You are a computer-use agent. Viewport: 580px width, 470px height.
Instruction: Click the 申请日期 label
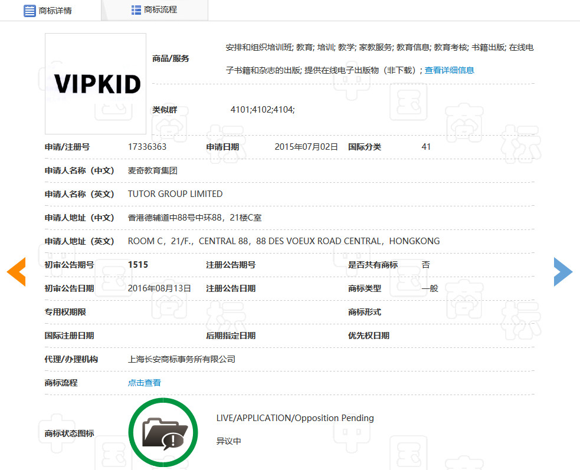tap(222, 147)
